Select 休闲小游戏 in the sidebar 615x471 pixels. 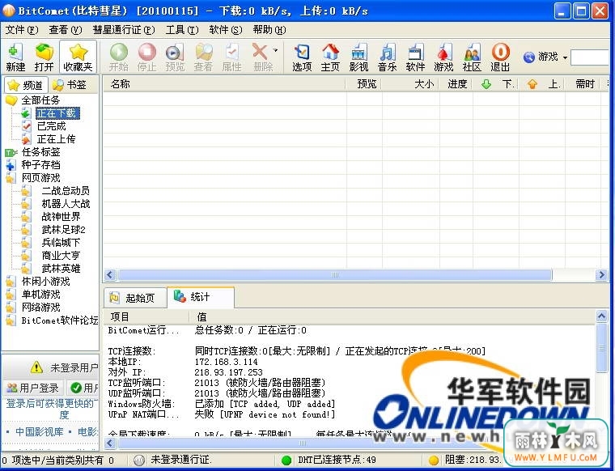pos(45,282)
